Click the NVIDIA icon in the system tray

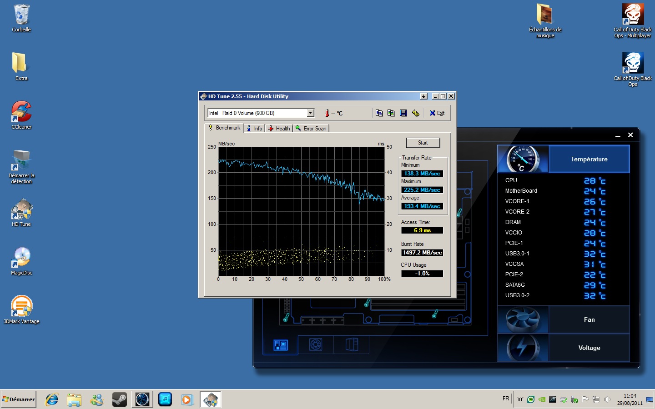[542, 400]
